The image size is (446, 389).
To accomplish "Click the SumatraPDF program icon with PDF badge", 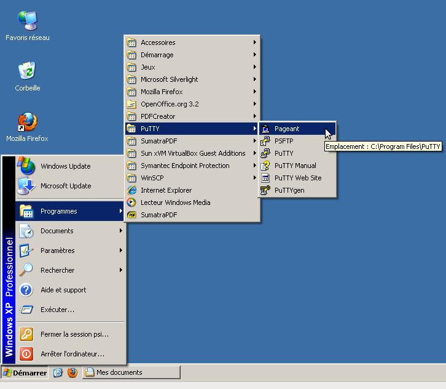I will coord(131,215).
